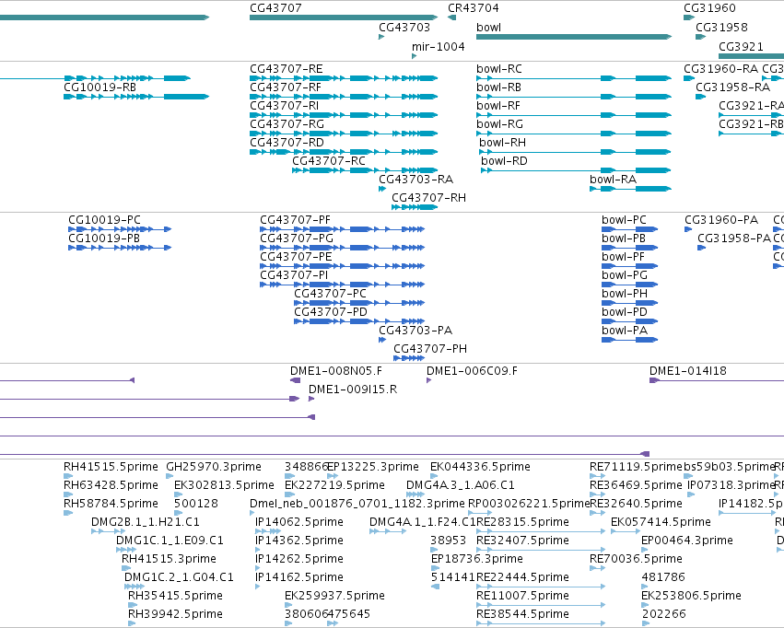Click the CG10019-PC protein label
784x628 pixels.
[104, 220]
